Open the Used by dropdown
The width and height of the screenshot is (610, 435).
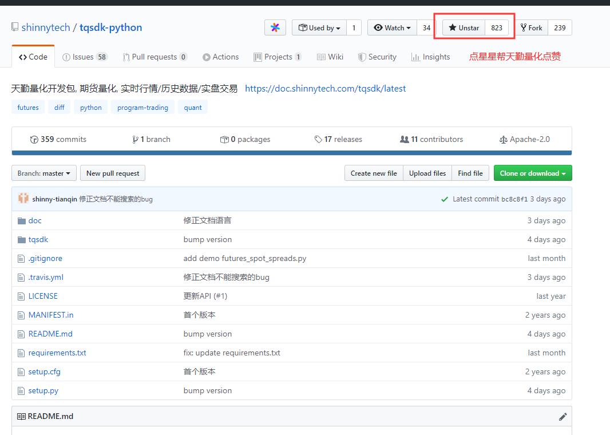tap(319, 27)
